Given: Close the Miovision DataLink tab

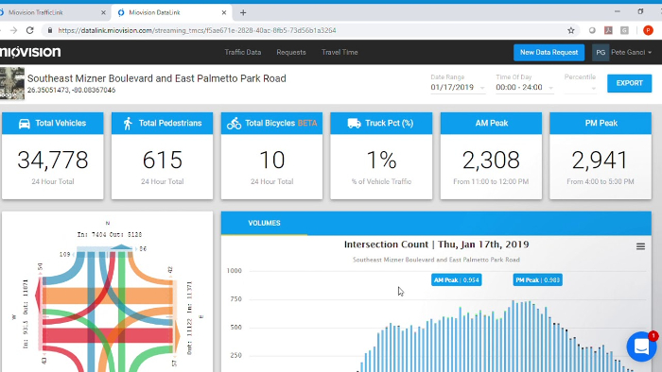Looking at the screenshot, I should 224,12.
